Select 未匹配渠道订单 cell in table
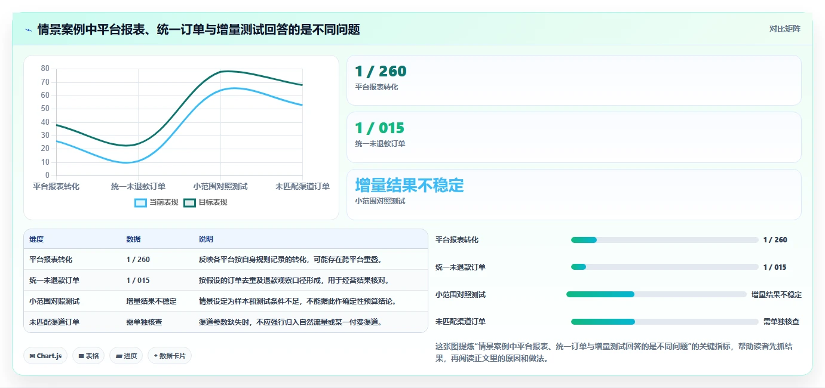The image size is (825, 388). [54, 322]
